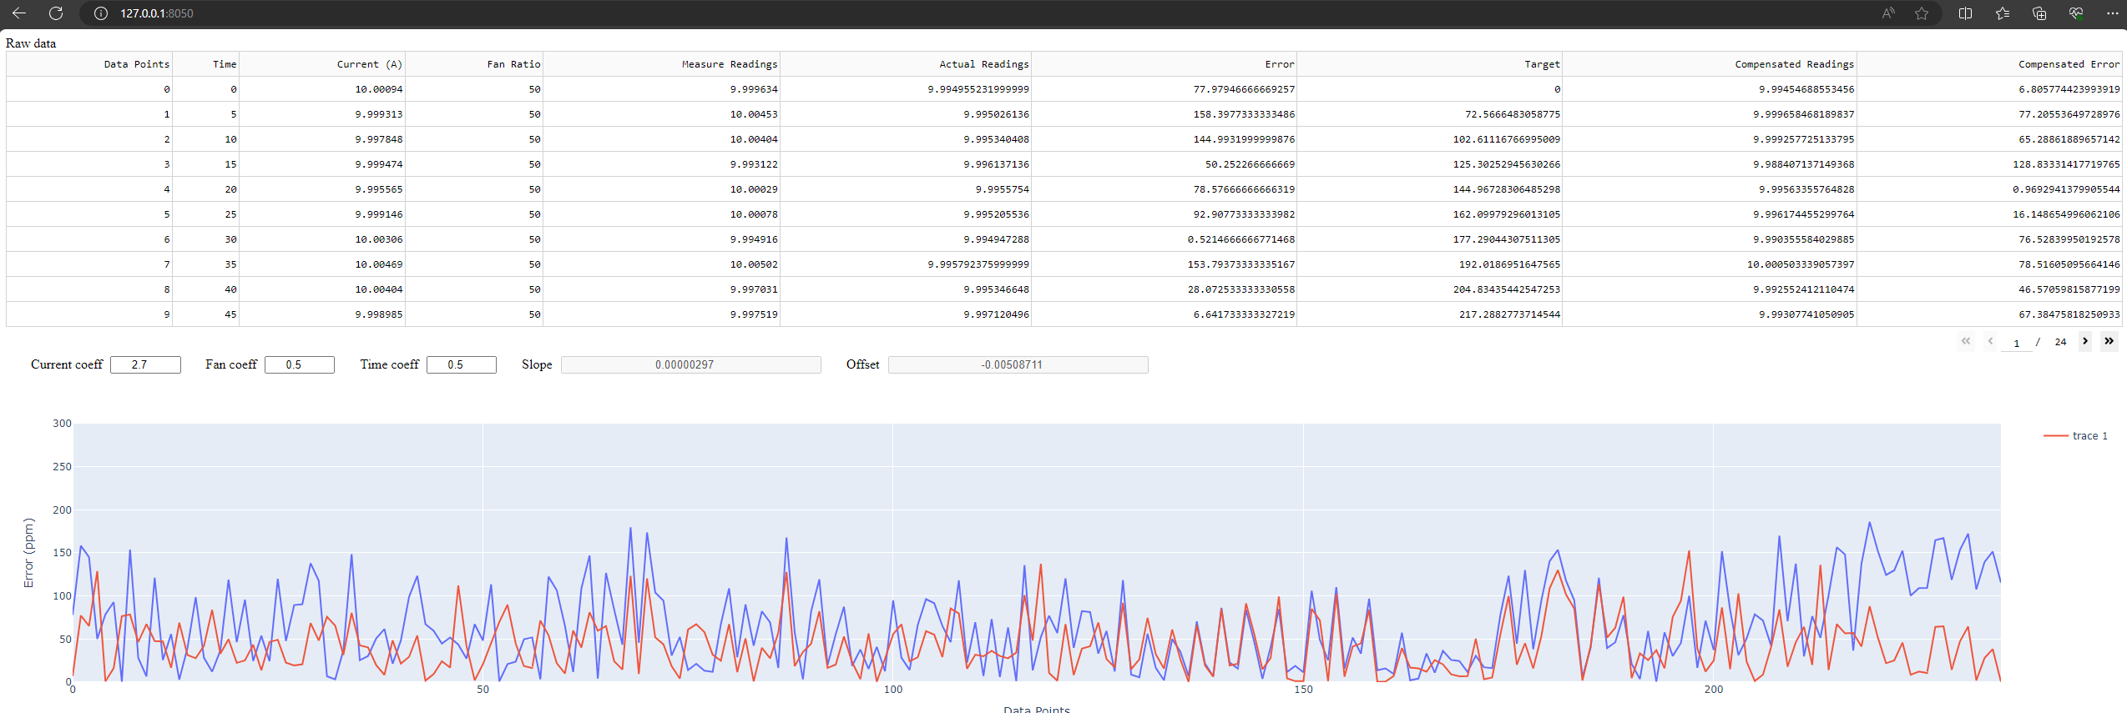This screenshot has height=713, width=2127.
Task: Focus the Time coeff input box
Action: (x=461, y=364)
